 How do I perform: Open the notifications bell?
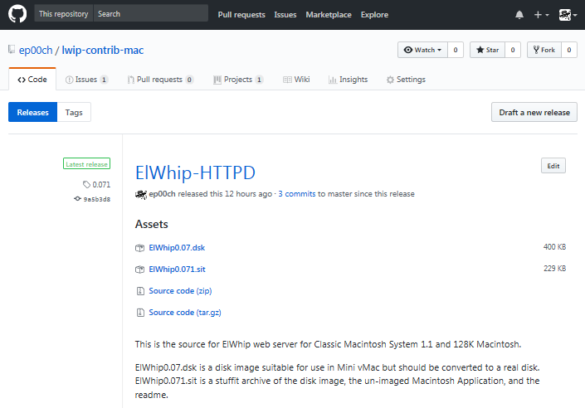[519, 15]
